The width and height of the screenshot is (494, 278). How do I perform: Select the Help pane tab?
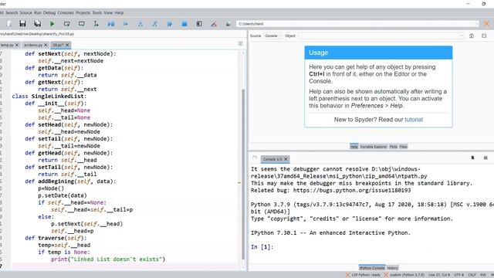(x=354, y=147)
